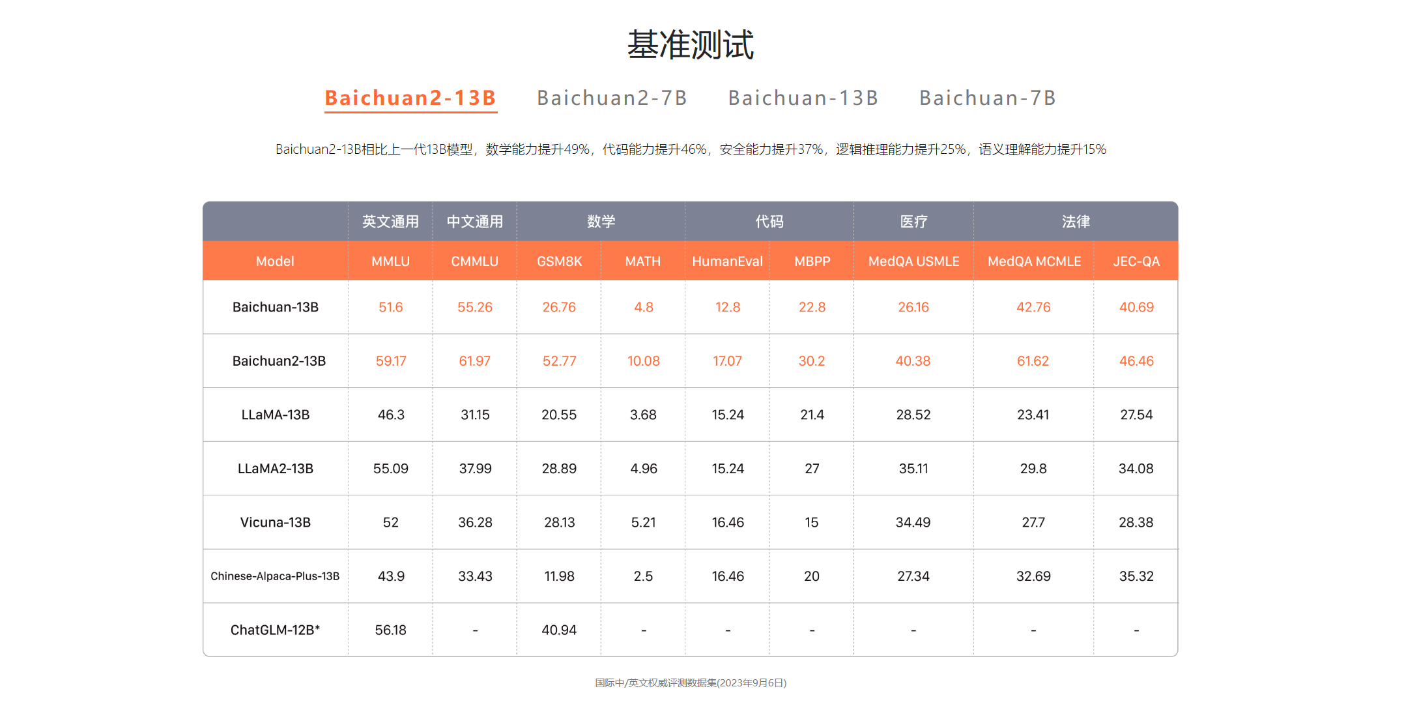
Task: Click the MATH column header
Action: (643, 261)
